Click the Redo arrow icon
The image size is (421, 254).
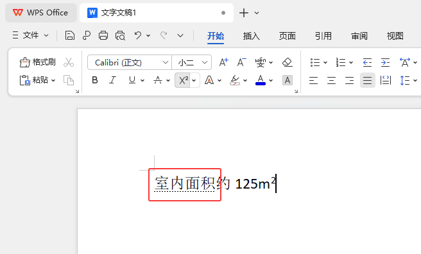(x=164, y=35)
